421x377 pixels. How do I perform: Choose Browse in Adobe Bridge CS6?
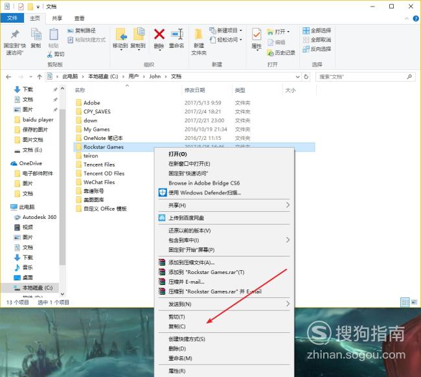pyautogui.click(x=204, y=183)
